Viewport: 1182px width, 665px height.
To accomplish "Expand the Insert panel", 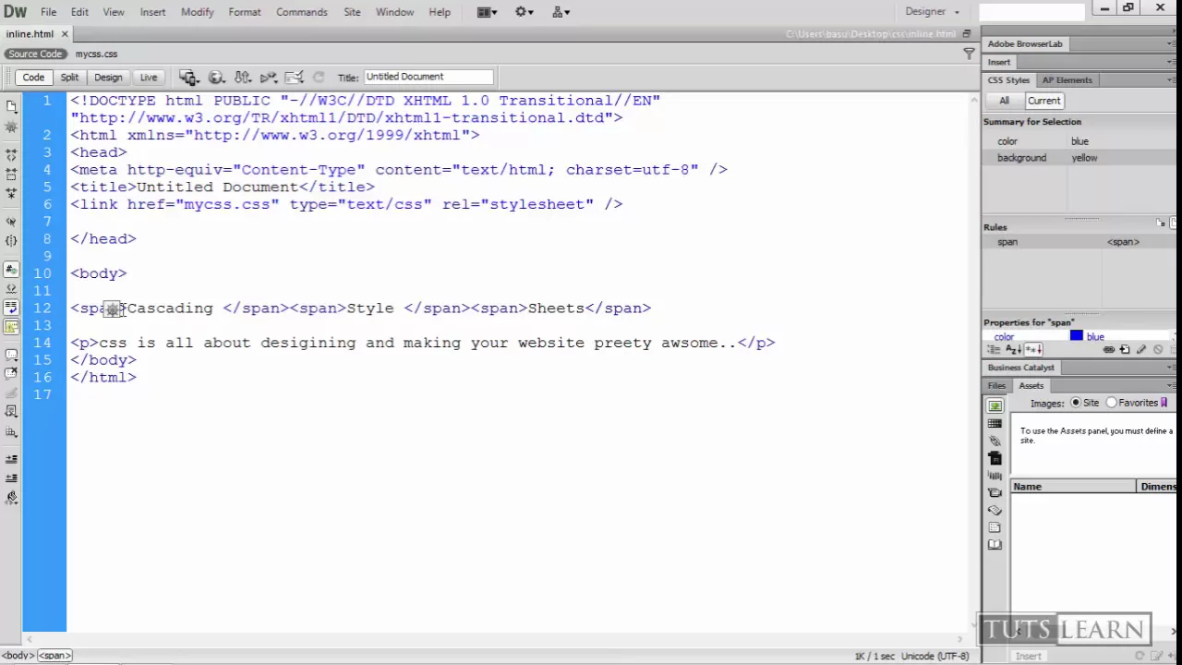I will pos(999,62).
